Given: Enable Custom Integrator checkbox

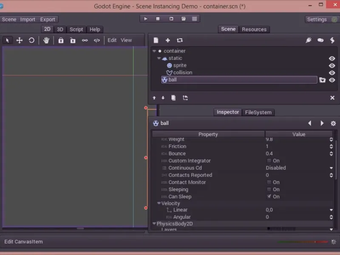Looking at the screenshot, I should pos(269,161).
